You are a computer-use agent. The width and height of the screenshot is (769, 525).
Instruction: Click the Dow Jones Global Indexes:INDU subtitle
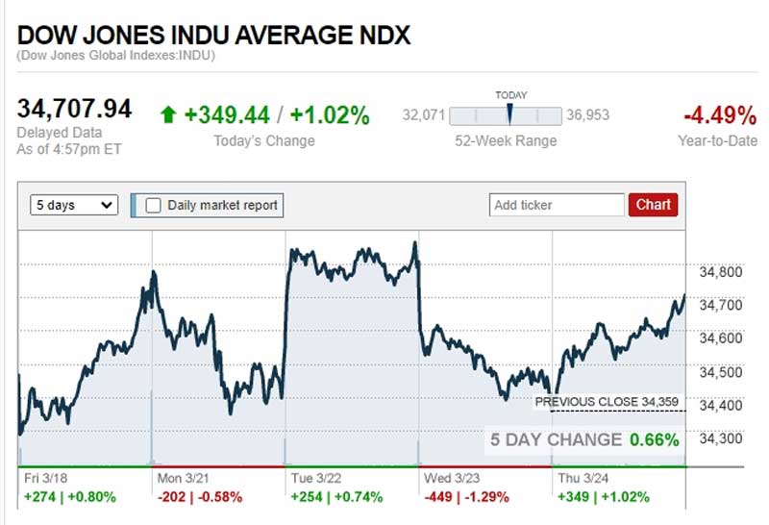(x=115, y=57)
